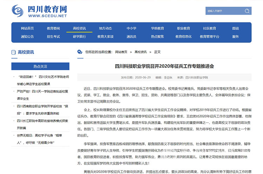The height and width of the screenshot is (174, 263).
Task: Open 通讯员 in the nav bar
Action: 131,36
